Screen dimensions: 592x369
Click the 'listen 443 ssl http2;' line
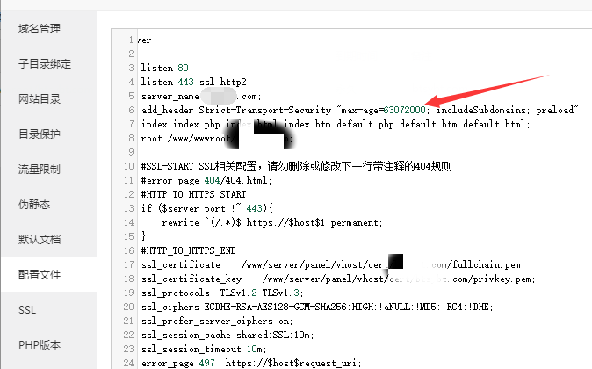pos(196,82)
